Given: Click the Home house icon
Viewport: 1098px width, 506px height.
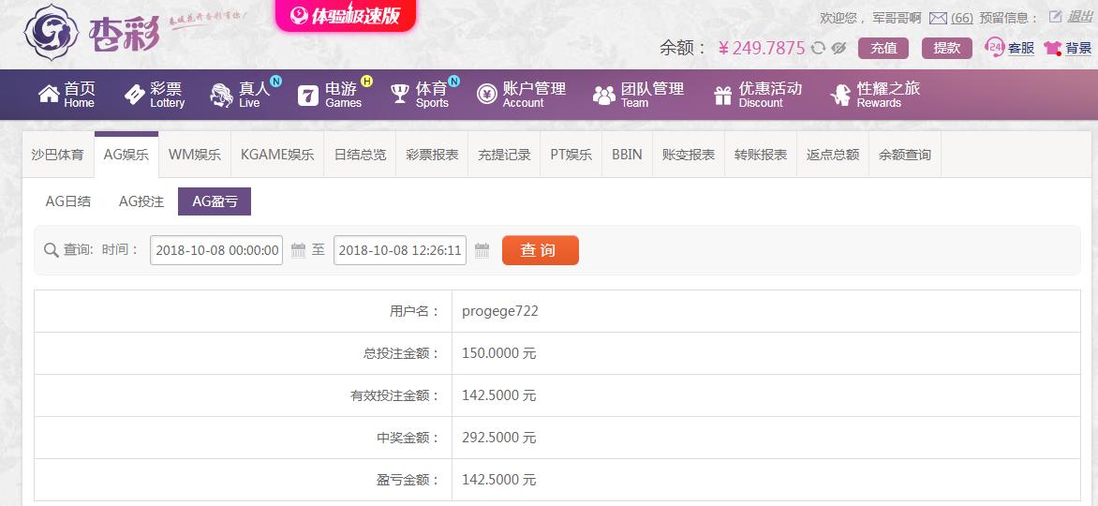Looking at the screenshot, I should pos(49,94).
